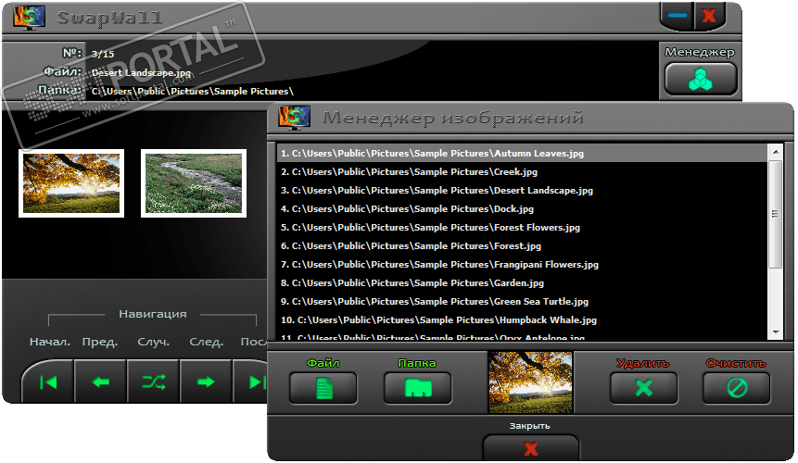This screenshot has width=798, height=463.
Task: Select the Autumn Leaves thumbnail in the main window
Action: 71,183
